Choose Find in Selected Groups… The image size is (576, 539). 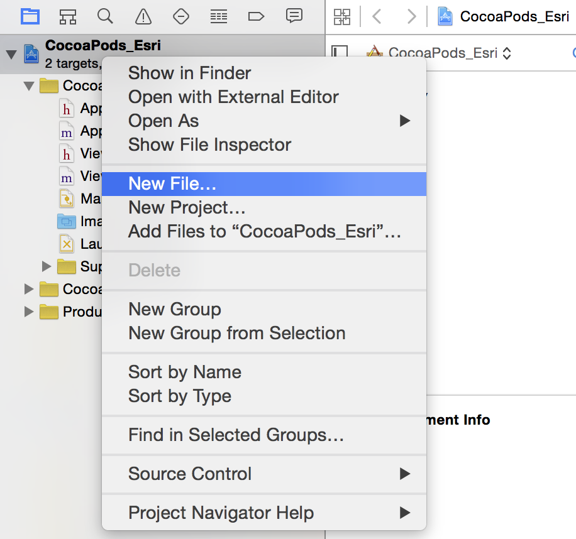click(x=264, y=435)
